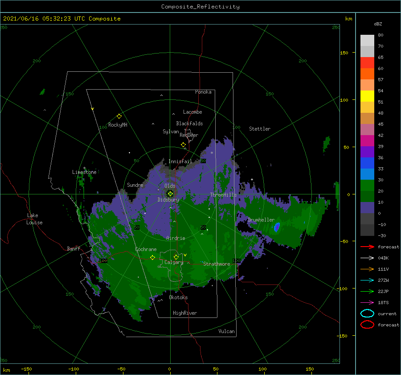Click the yellow radar site marker at Olds
Viewport: 401px width, 375px height.
pyautogui.click(x=170, y=194)
